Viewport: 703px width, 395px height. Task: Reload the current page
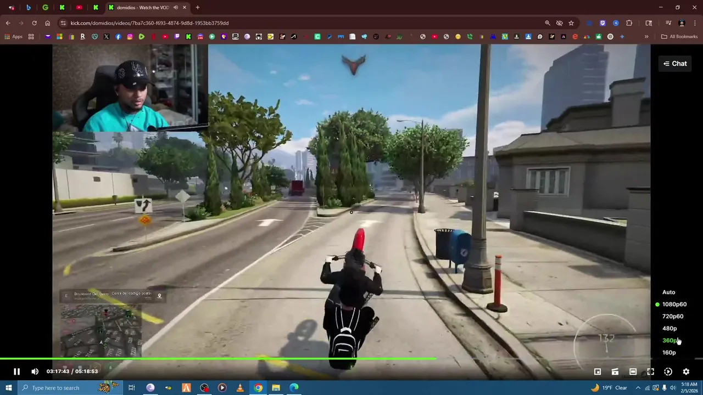pyautogui.click(x=34, y=23)
